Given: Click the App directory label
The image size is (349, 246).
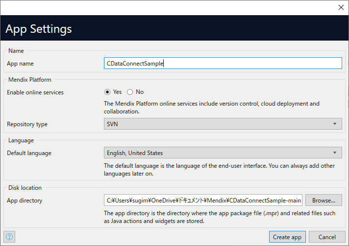Looking at the screenshot, I should (25, 201).
